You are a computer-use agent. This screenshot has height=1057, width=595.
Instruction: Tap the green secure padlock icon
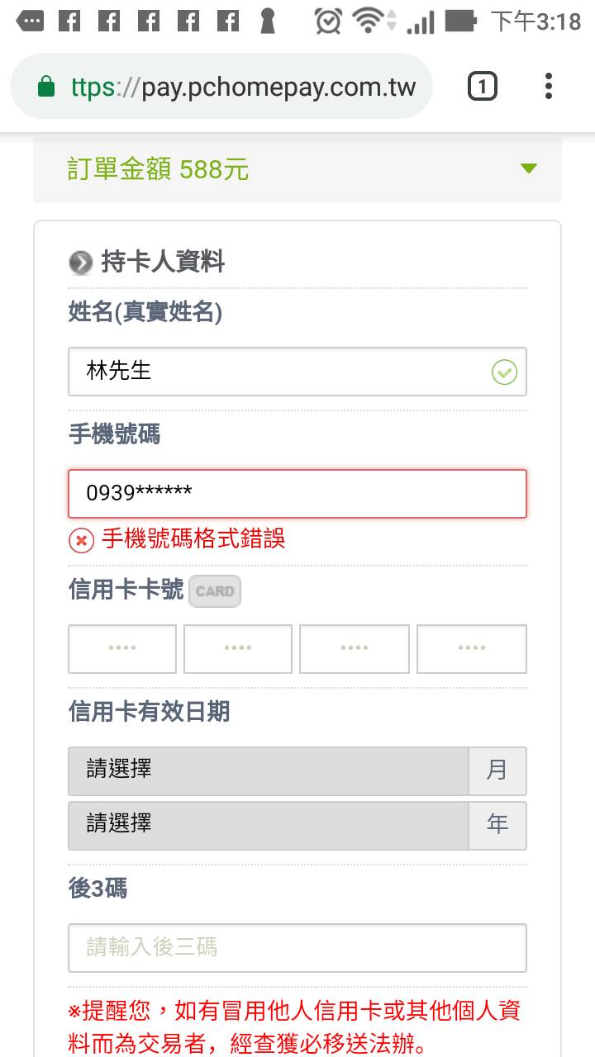point(46,87)
